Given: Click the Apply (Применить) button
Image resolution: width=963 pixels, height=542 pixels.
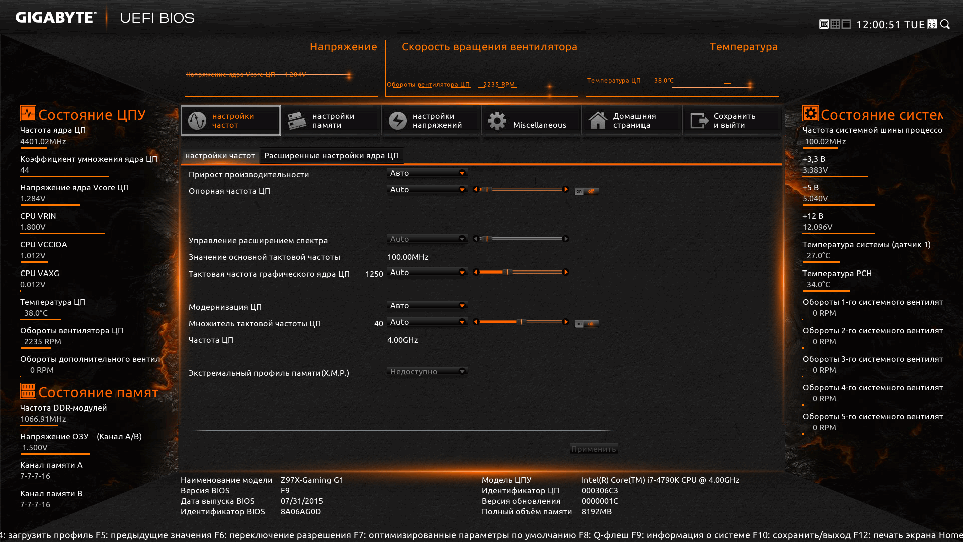Looking at the screenshot, I should (x=594, y=449).
